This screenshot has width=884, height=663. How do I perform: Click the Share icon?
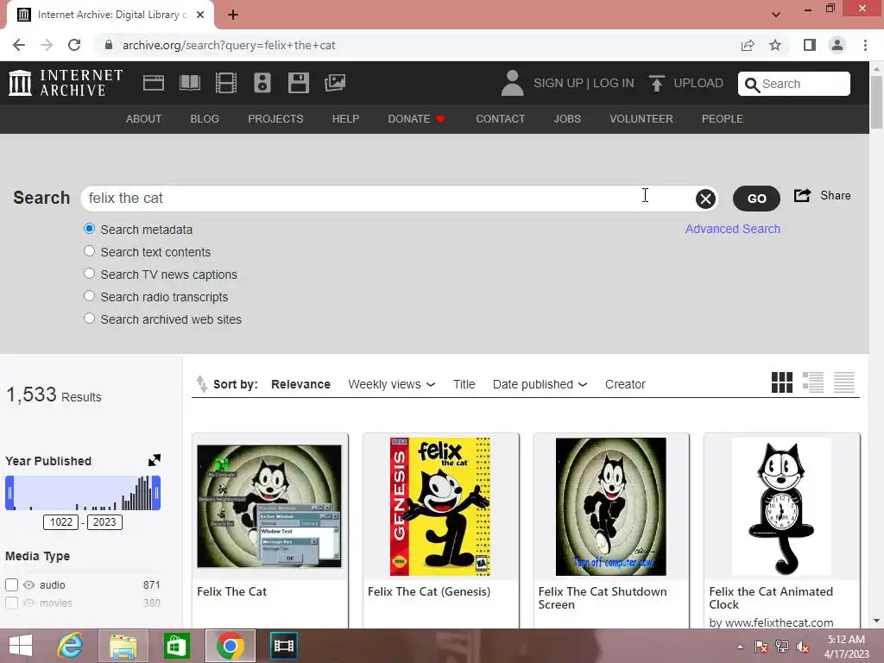pyautogui.click(x=802, y=195)
